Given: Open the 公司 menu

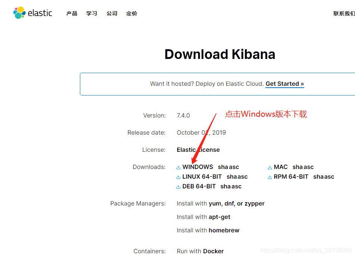Looking at the screenshot, I should click(x=112, y=13).
